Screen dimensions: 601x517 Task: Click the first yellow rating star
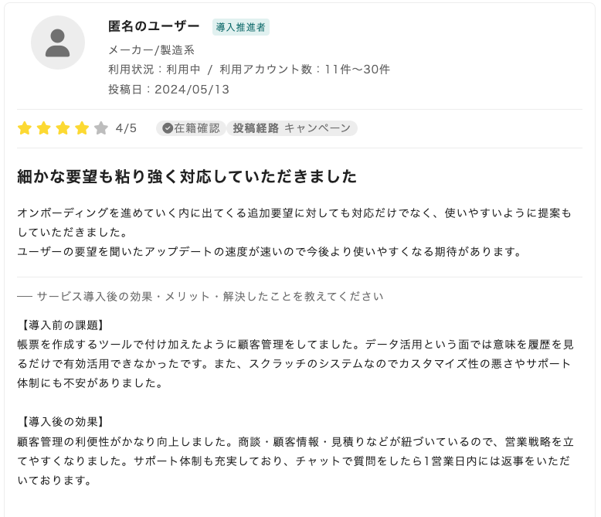point(25,128)
